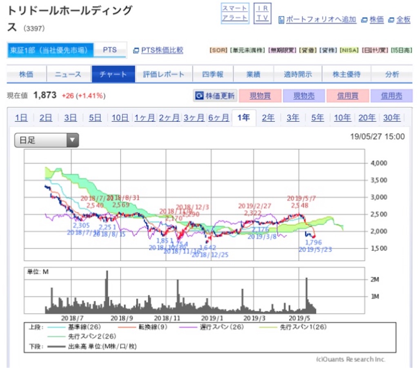The width and height of the screenshot is (418, 368).
Task: Click the popup icon before 全板
Action: click(391, 20)
